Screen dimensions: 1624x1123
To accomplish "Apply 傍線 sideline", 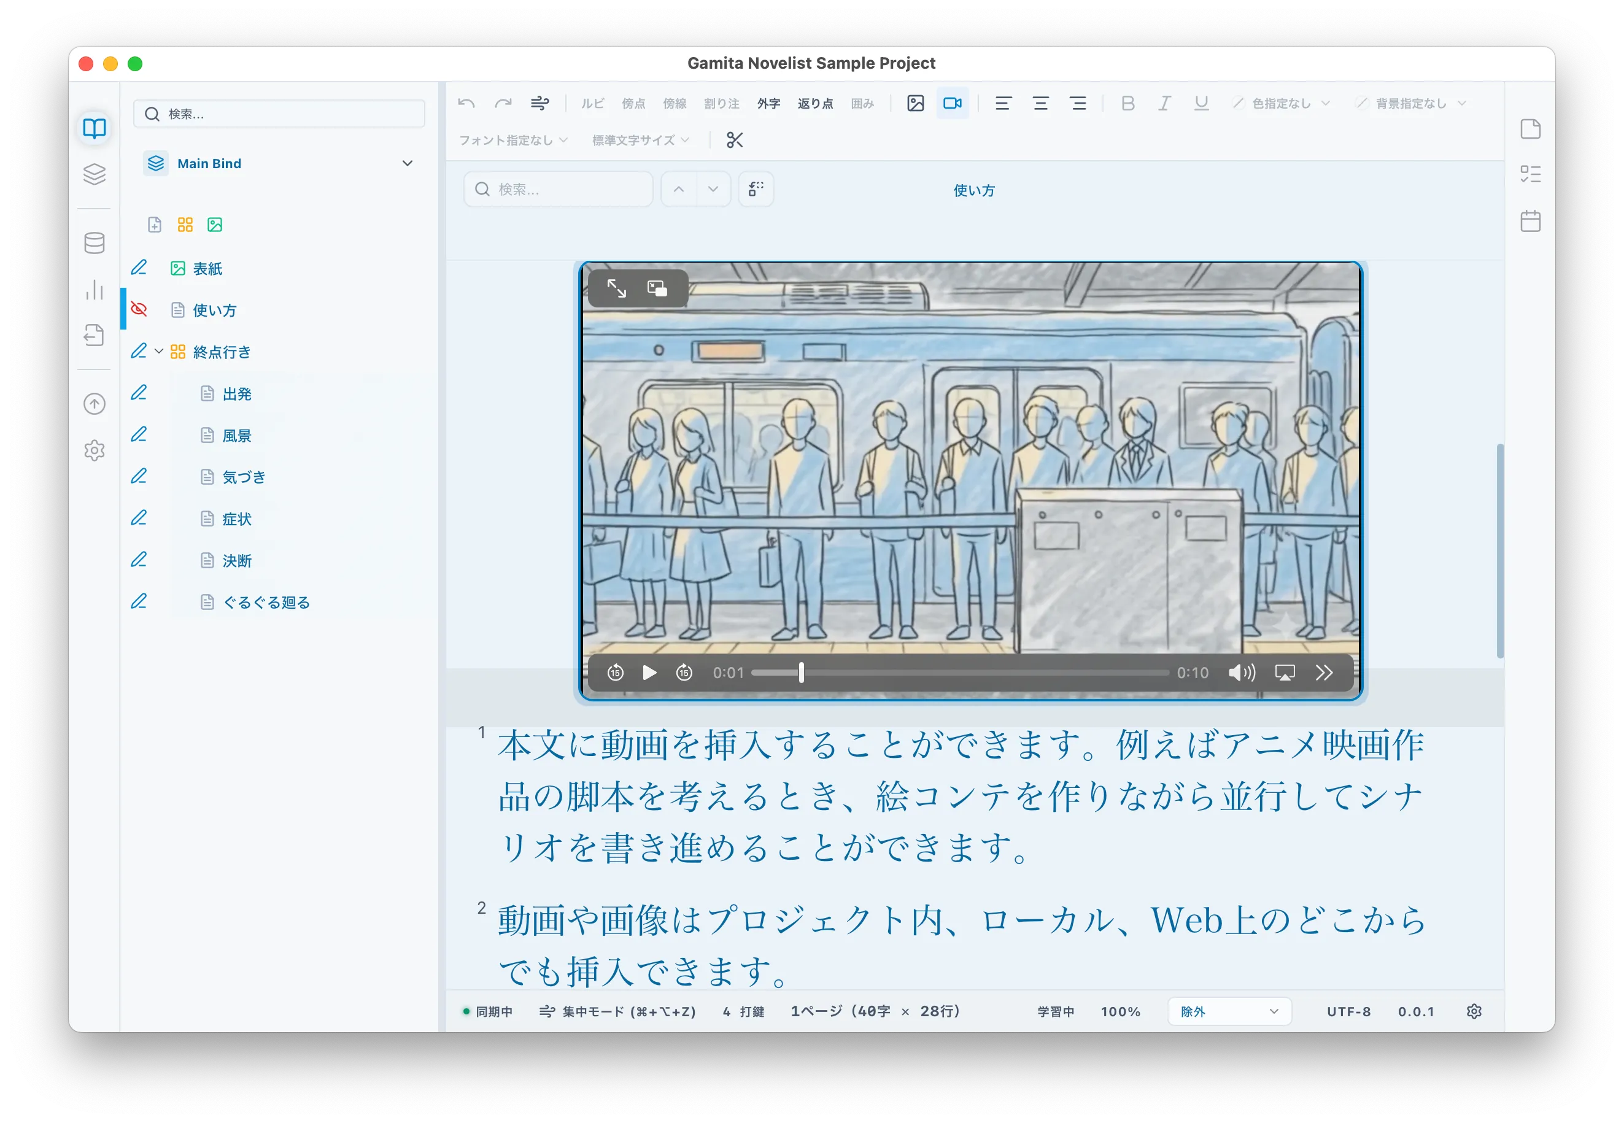I will 674,104.
